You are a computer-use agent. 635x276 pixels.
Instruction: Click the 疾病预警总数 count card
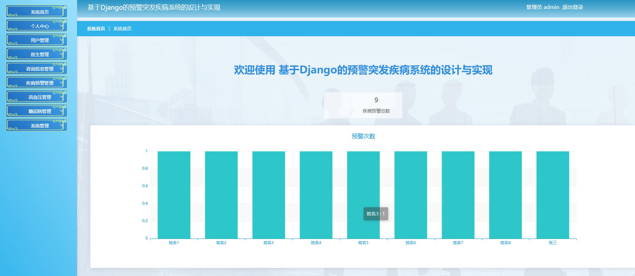363,105
